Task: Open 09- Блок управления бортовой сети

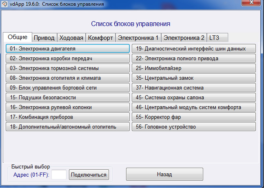Action: pyautogui.click(x=68, y=87)
